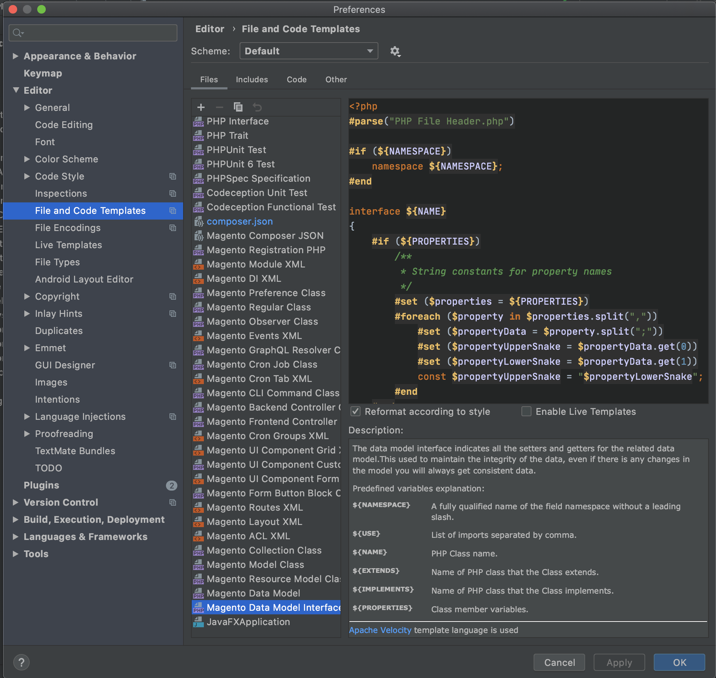This screenshot has width=716, height=678.
Task: Open the Apache Velocity link
Action: (x=380, y=630)
